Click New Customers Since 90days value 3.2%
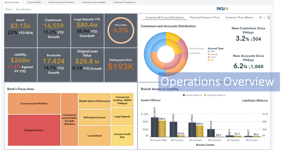This screenshot has width=281, height=151. 242,38
